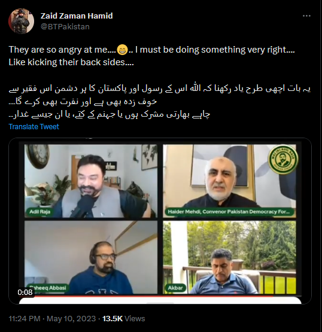
Task: Click the Haider Mehdi Convenor caption label
Action: 230,212
